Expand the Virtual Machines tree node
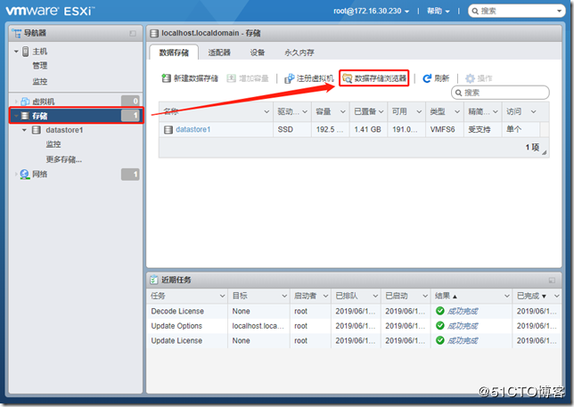 (x=16, y=102)
